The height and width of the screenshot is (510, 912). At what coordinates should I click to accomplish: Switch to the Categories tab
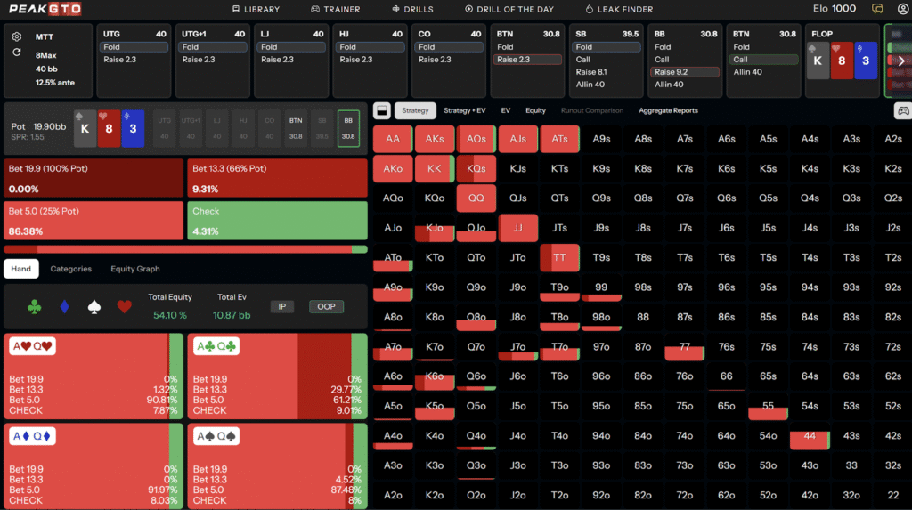(x=70, y=269)
